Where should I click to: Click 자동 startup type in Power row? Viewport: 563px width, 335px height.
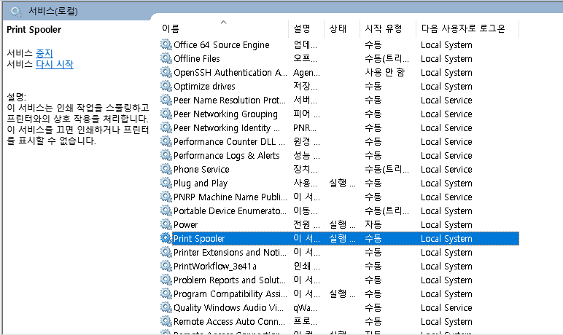coord(373,225)
